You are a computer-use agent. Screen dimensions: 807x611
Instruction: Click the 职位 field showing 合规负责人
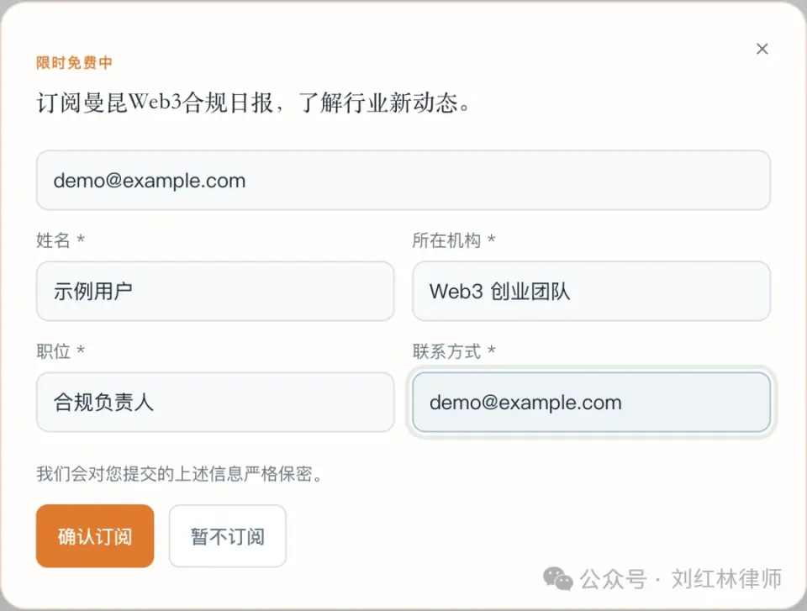pos(215,402)
